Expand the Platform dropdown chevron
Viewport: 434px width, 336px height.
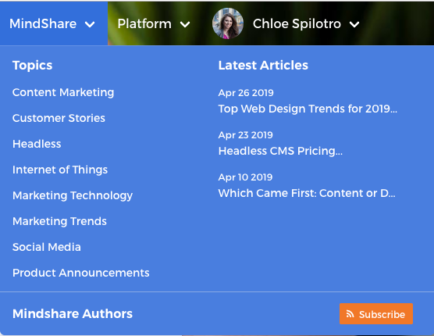[185, 24]
